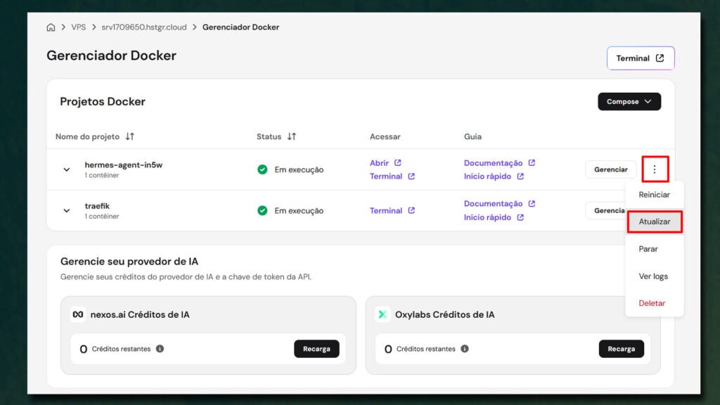Click the Guia column header

point(472,136)
